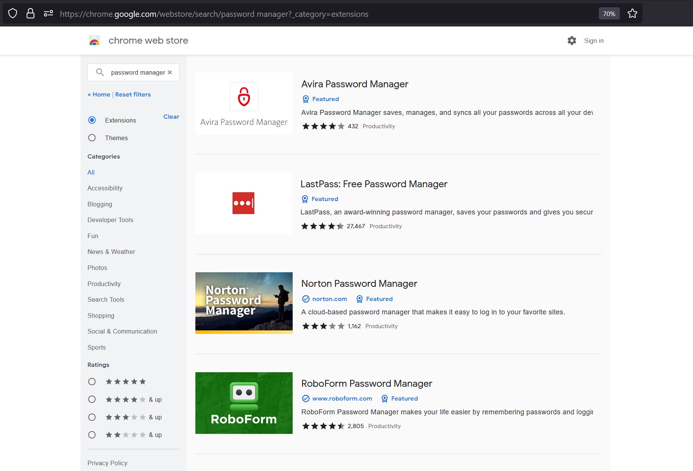Click the Sign in button
This screenshot has height=471, width=693.
pyautogui.click(x=593, y=40)
